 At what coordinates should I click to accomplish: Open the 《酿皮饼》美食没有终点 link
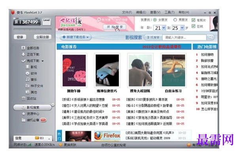[x=148, y=111]
